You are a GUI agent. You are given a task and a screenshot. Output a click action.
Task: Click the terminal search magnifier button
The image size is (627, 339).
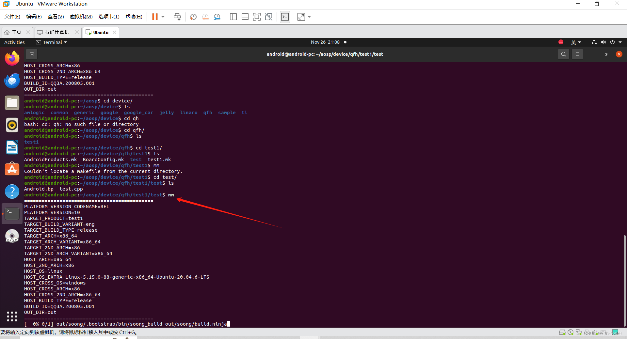[564, 54]
